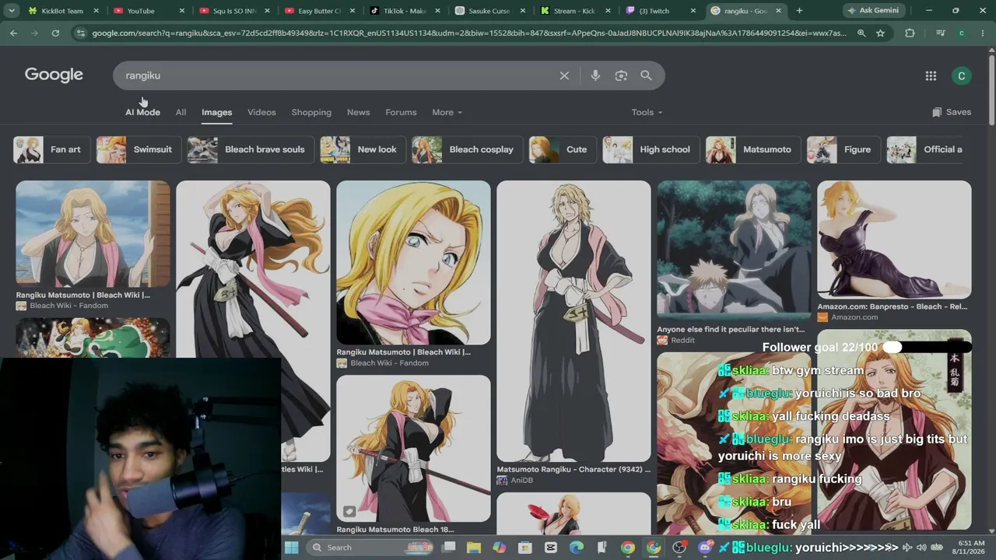Filter images by New look chip
The width and height of the screenshot is (996, 560).
pyautogui.click(x=363, y=149)
